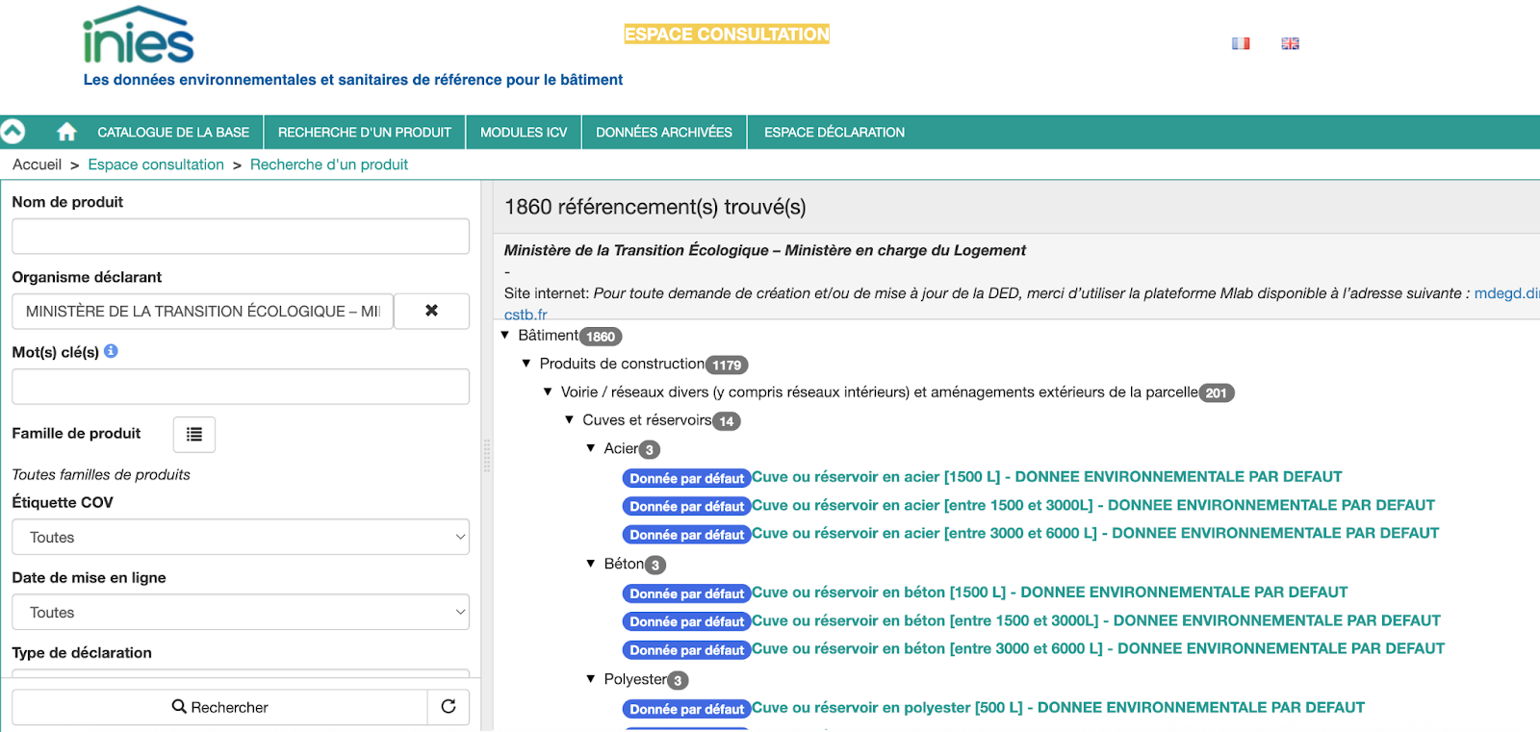The image size is (1540, 732).
Task: Open the Mot(s) clé(s) info icon
Action: (x=111, y=351)
